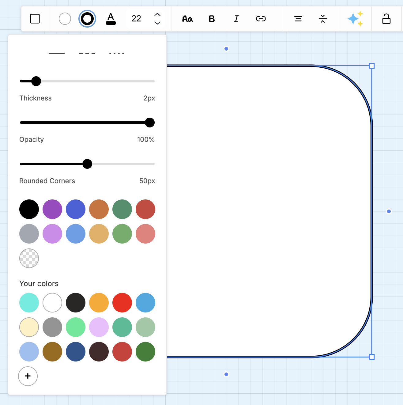Choose the transparent checkered swatch
The image size is (403, 405).
coord(29,258)
